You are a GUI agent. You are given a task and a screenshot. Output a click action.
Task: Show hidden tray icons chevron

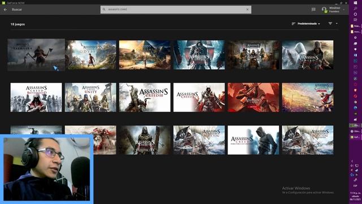pos(352,161)
